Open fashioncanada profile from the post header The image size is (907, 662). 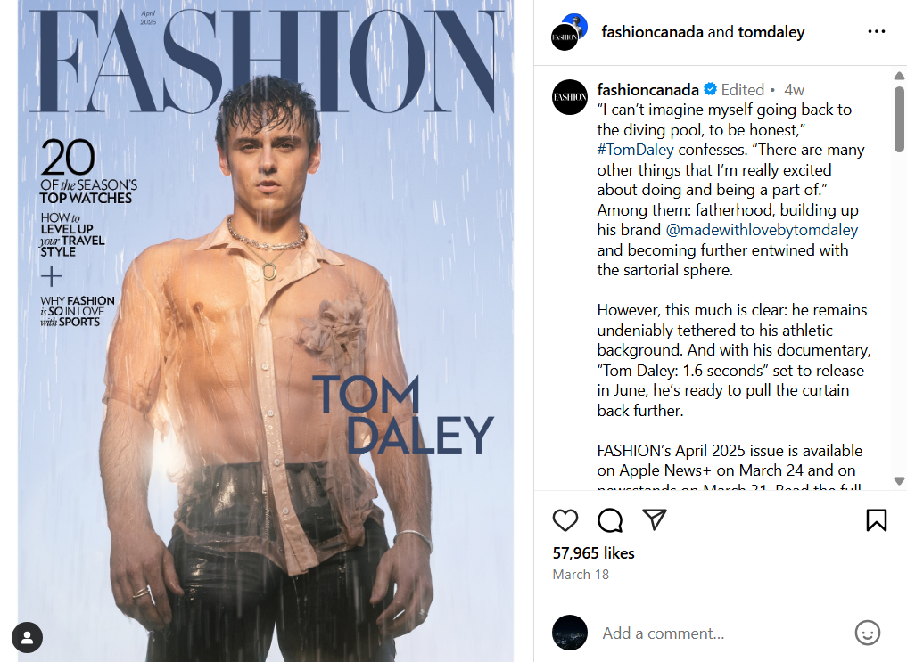[x=652, y=32]
